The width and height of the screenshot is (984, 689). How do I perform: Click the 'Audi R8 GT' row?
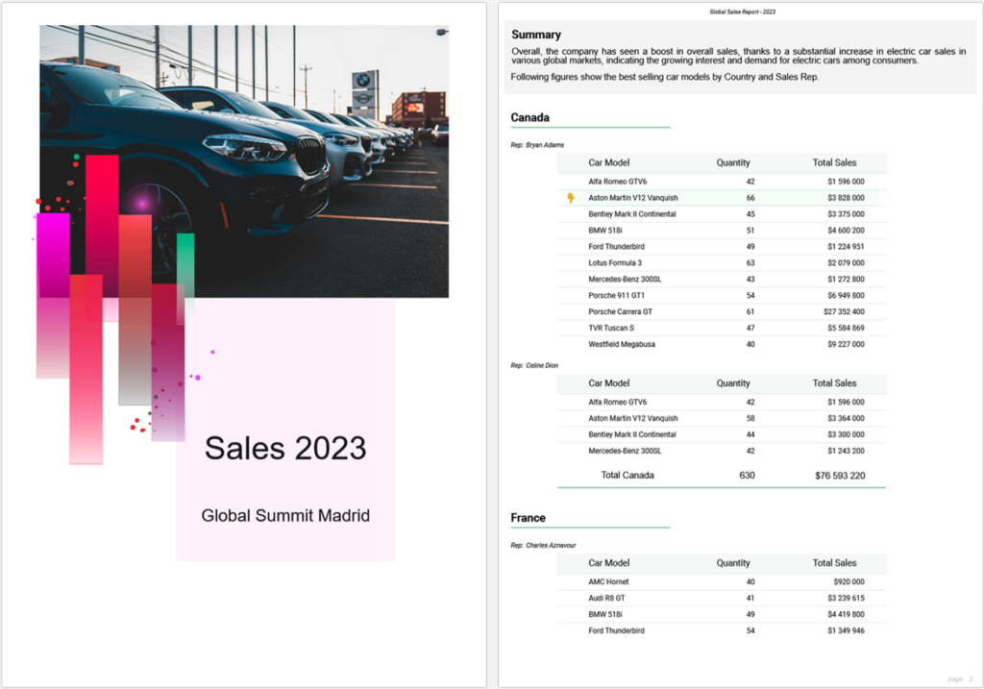721,599
